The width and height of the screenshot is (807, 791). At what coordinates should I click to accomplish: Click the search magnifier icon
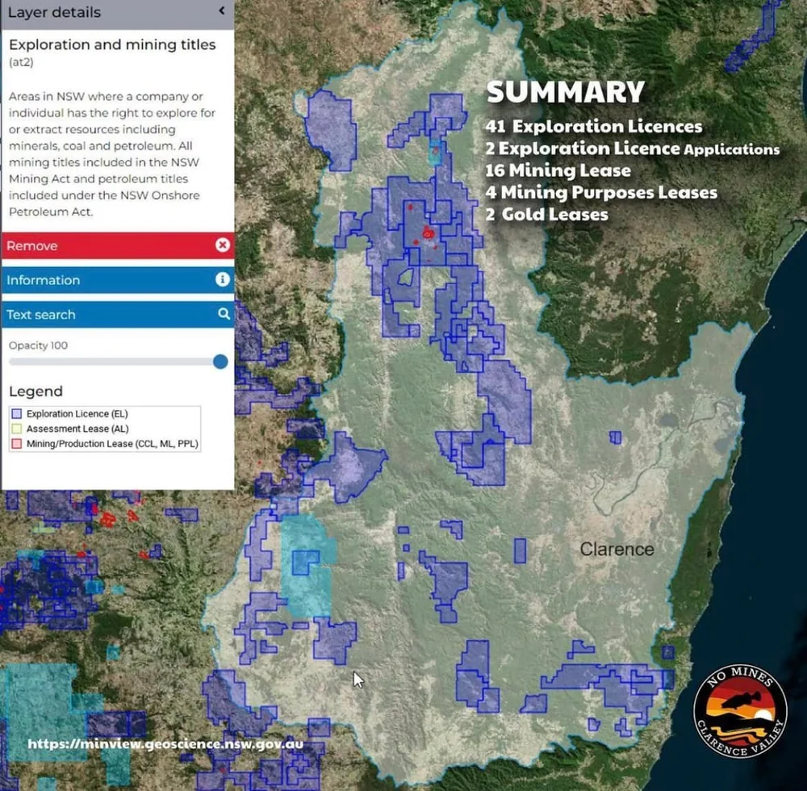[x=224, y=314]
